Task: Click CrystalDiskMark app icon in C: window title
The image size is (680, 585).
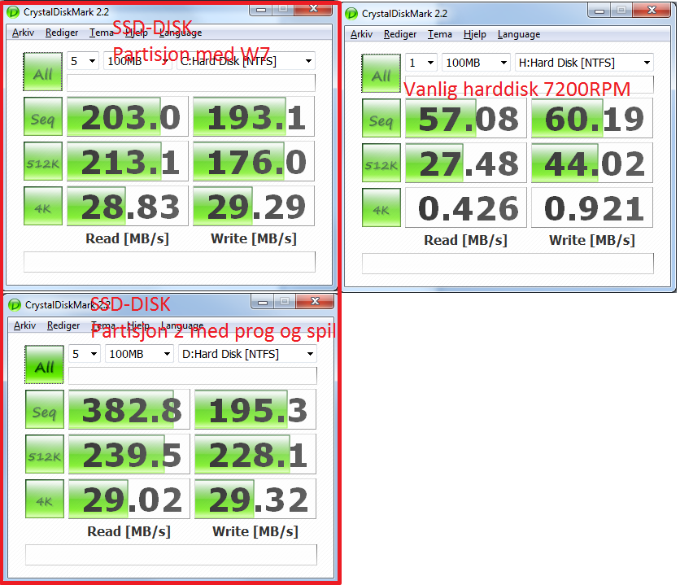Action: click(13, 12)
